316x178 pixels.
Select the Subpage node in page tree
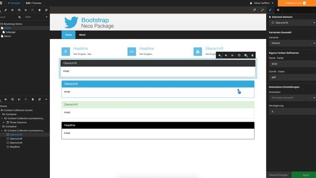click(10, 32)
